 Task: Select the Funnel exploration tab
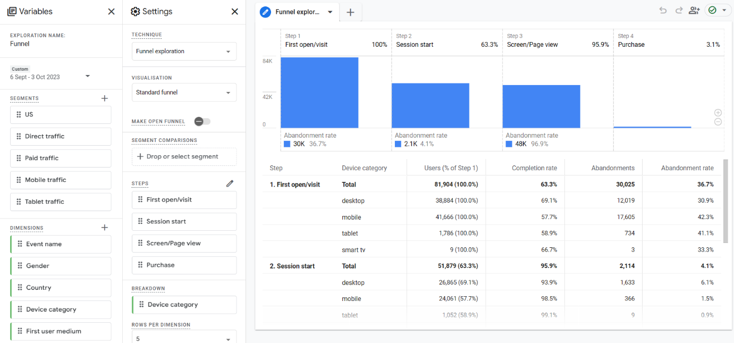point(298,12)
